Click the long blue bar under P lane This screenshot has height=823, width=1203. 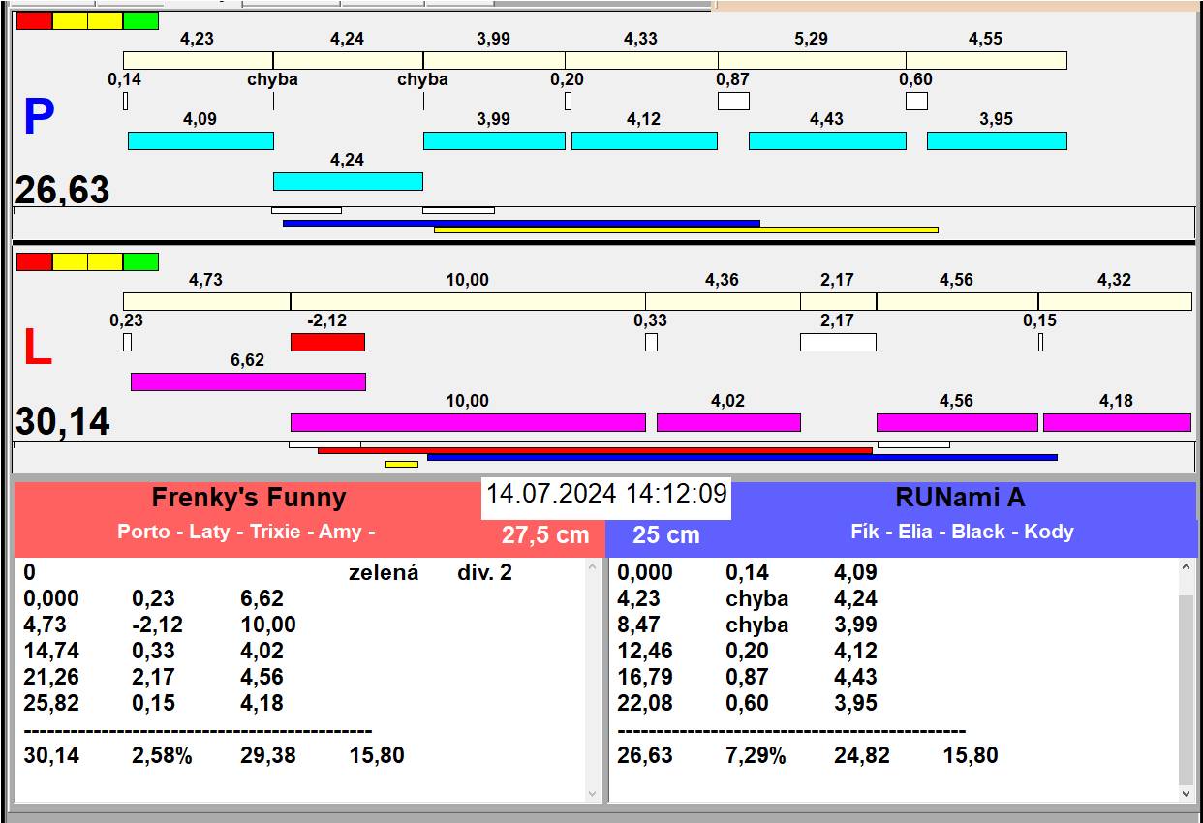[x=521, y=223]
